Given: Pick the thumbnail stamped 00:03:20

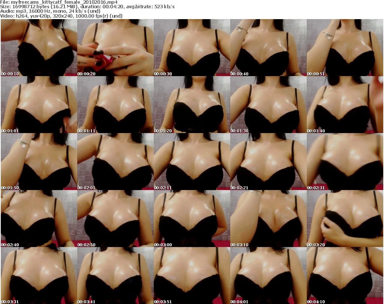Looking at the screenshot, I should coord(345,219).
